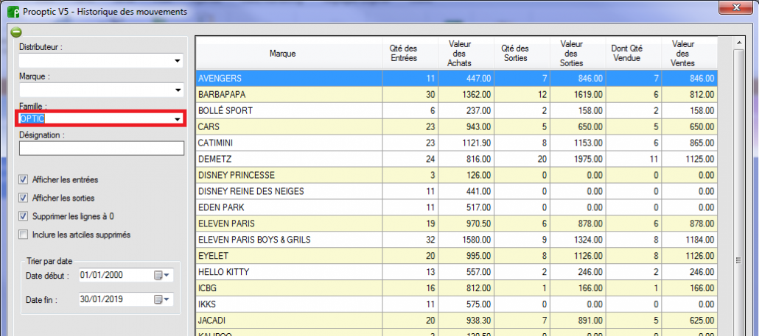Image resolution: width=759 pixels, height=336 pixels.
Task: Sort by Dont Qté Vendue column header
Action: coord(634,54)
